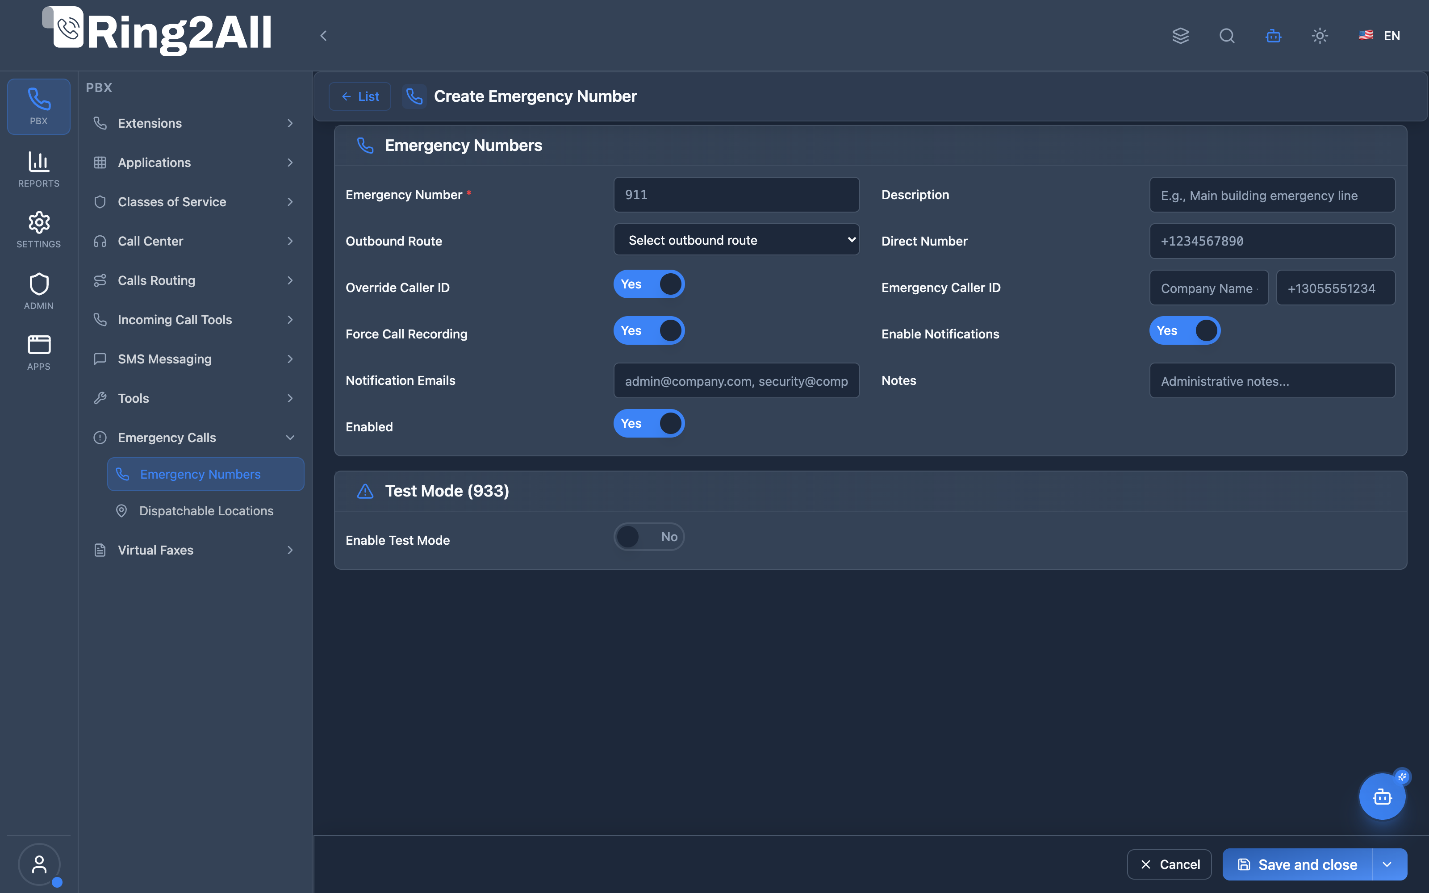This screenshot has width=1429, height=893.
Task: Toggle Enable Notifications switch
Action: (1185, 331)
